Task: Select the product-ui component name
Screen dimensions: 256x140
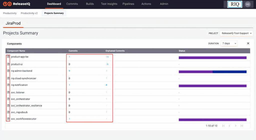Action: pos(17,64)
